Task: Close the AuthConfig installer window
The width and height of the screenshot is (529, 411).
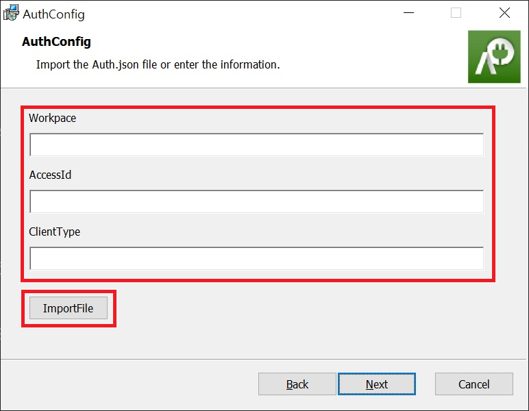Action: [x=504, y=13]
